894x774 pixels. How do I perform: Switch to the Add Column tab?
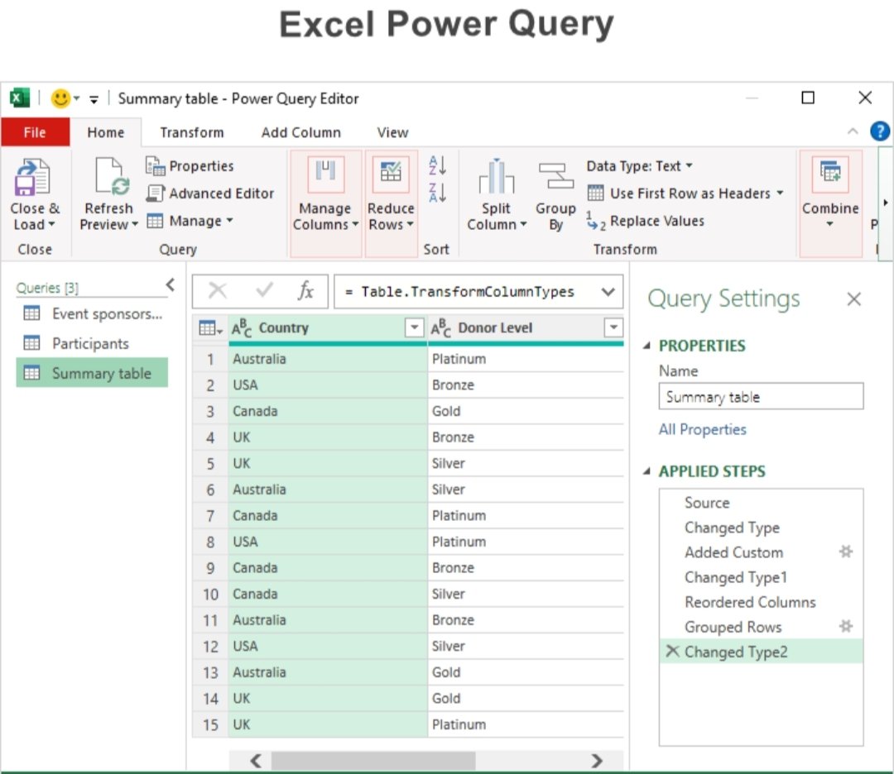click(x=301, y=132)
